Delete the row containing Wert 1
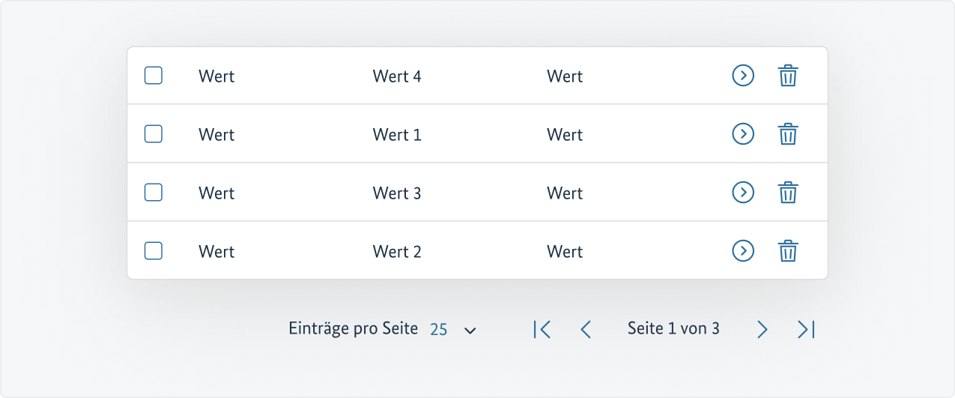Viewport: 955px width, 398px height. pos(787,134)
